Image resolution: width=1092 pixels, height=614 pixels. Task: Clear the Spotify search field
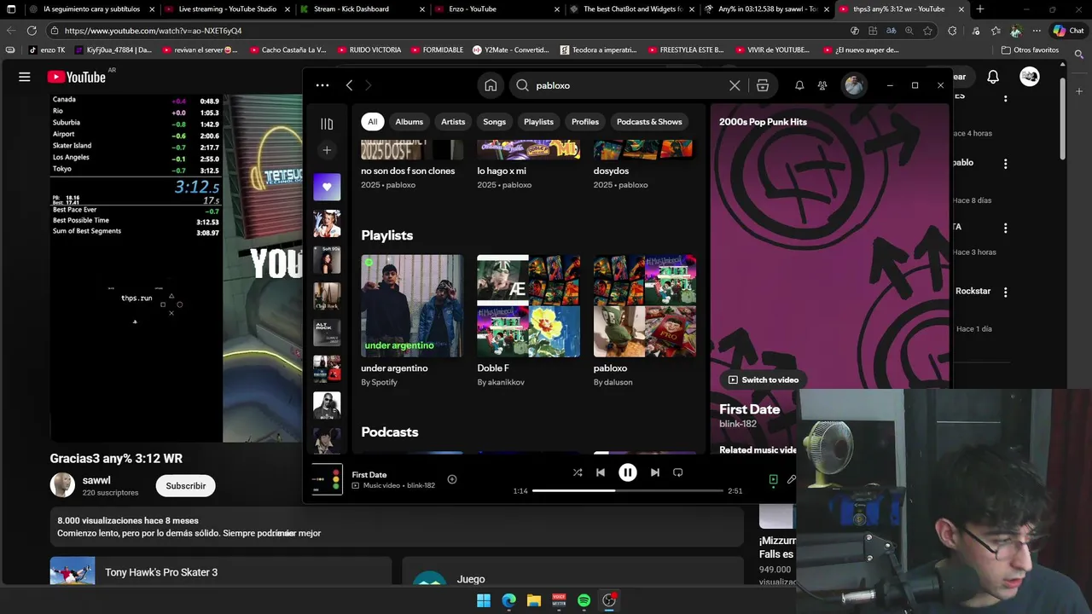pos(735,85)
